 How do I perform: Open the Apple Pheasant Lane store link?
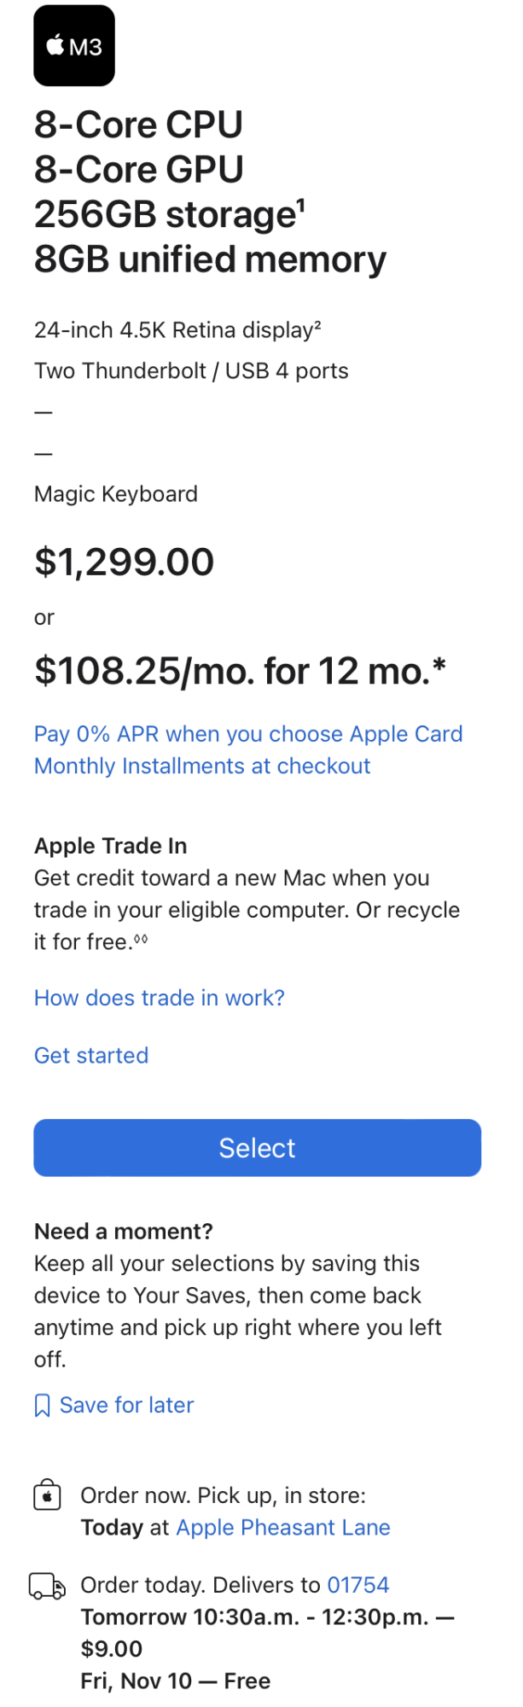point(282,1528)
